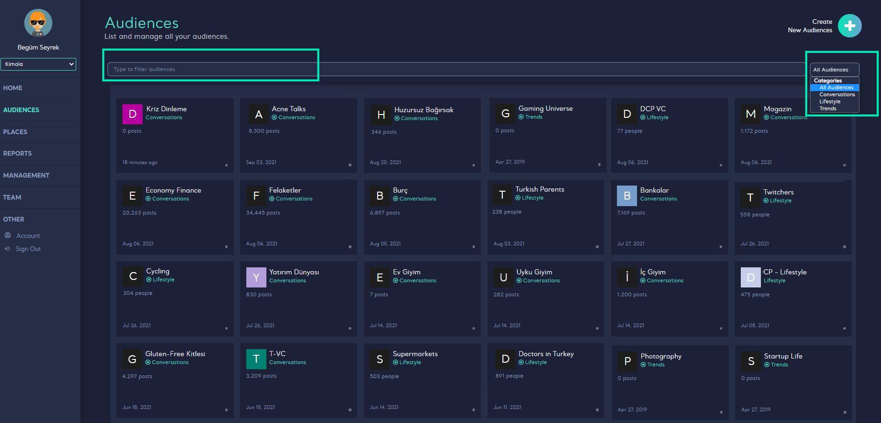Viewport: 881px width, 423px height.
Task: Choose Lifestyle from the categories list
Action: 830,101
